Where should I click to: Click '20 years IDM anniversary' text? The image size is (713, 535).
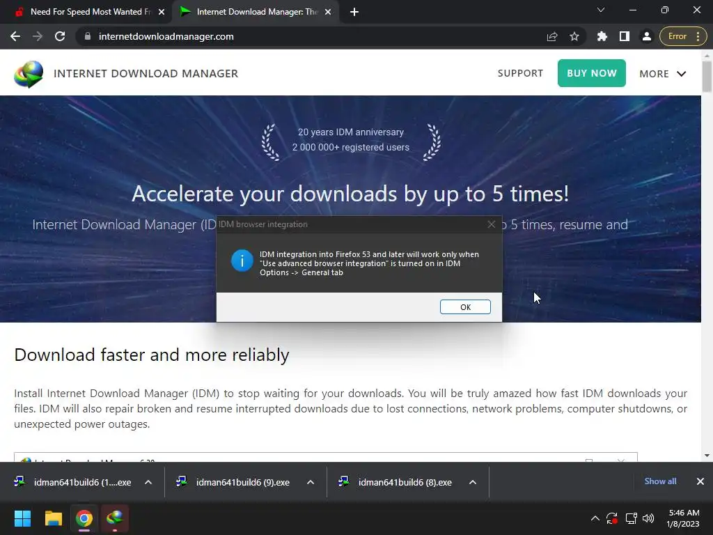[351, 132]
